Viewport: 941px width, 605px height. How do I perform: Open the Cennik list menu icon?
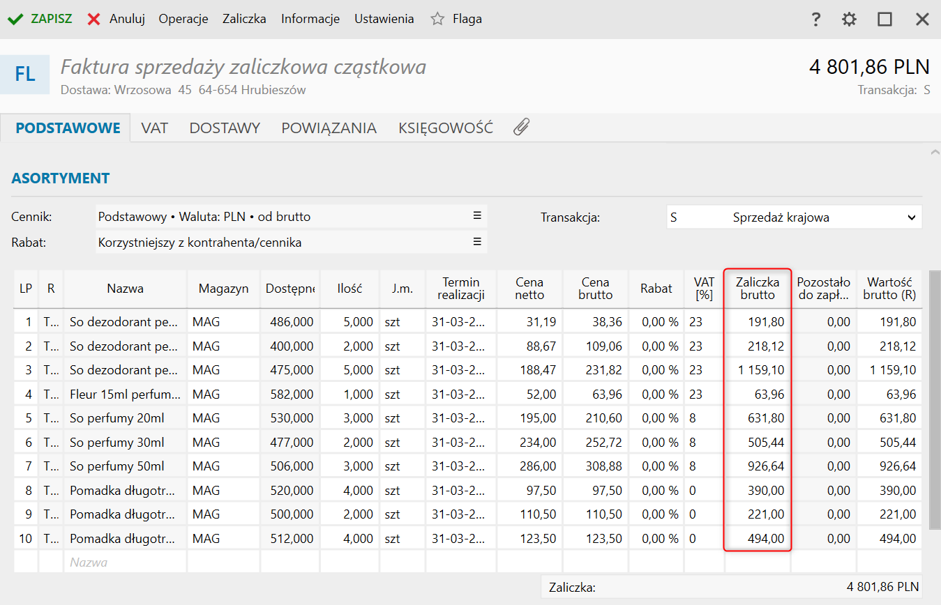[477, 216]
